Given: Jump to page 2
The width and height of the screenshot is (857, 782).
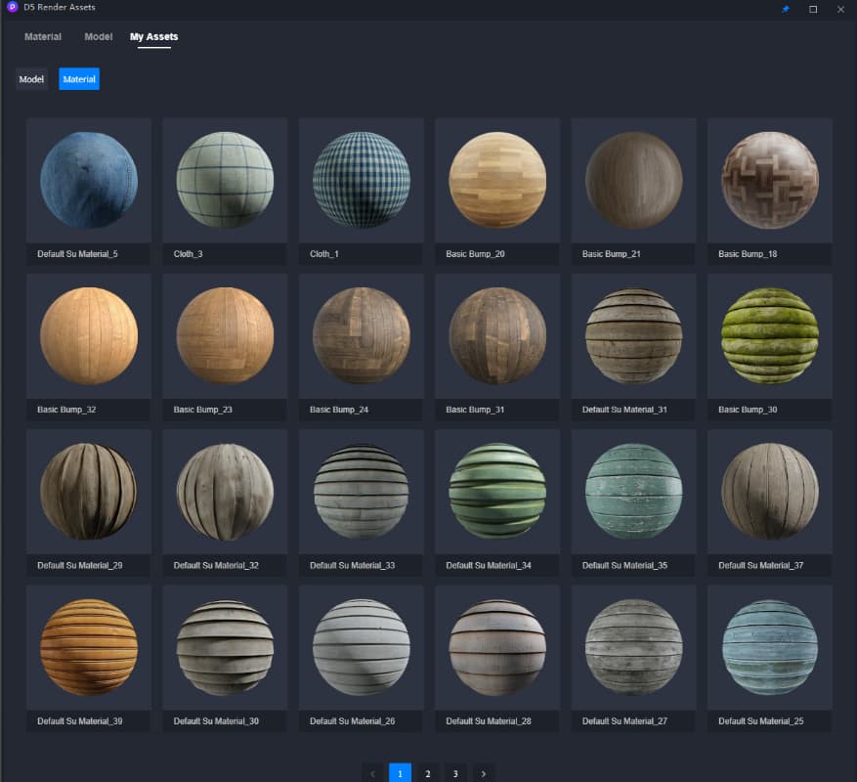Looking at the screenshot, I should pyautogui.click(x=428, y=773).
